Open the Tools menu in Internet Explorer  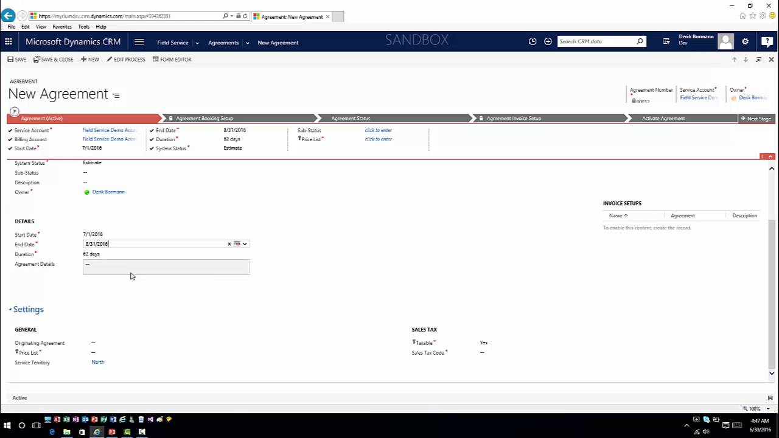click(x=84, y=27)
